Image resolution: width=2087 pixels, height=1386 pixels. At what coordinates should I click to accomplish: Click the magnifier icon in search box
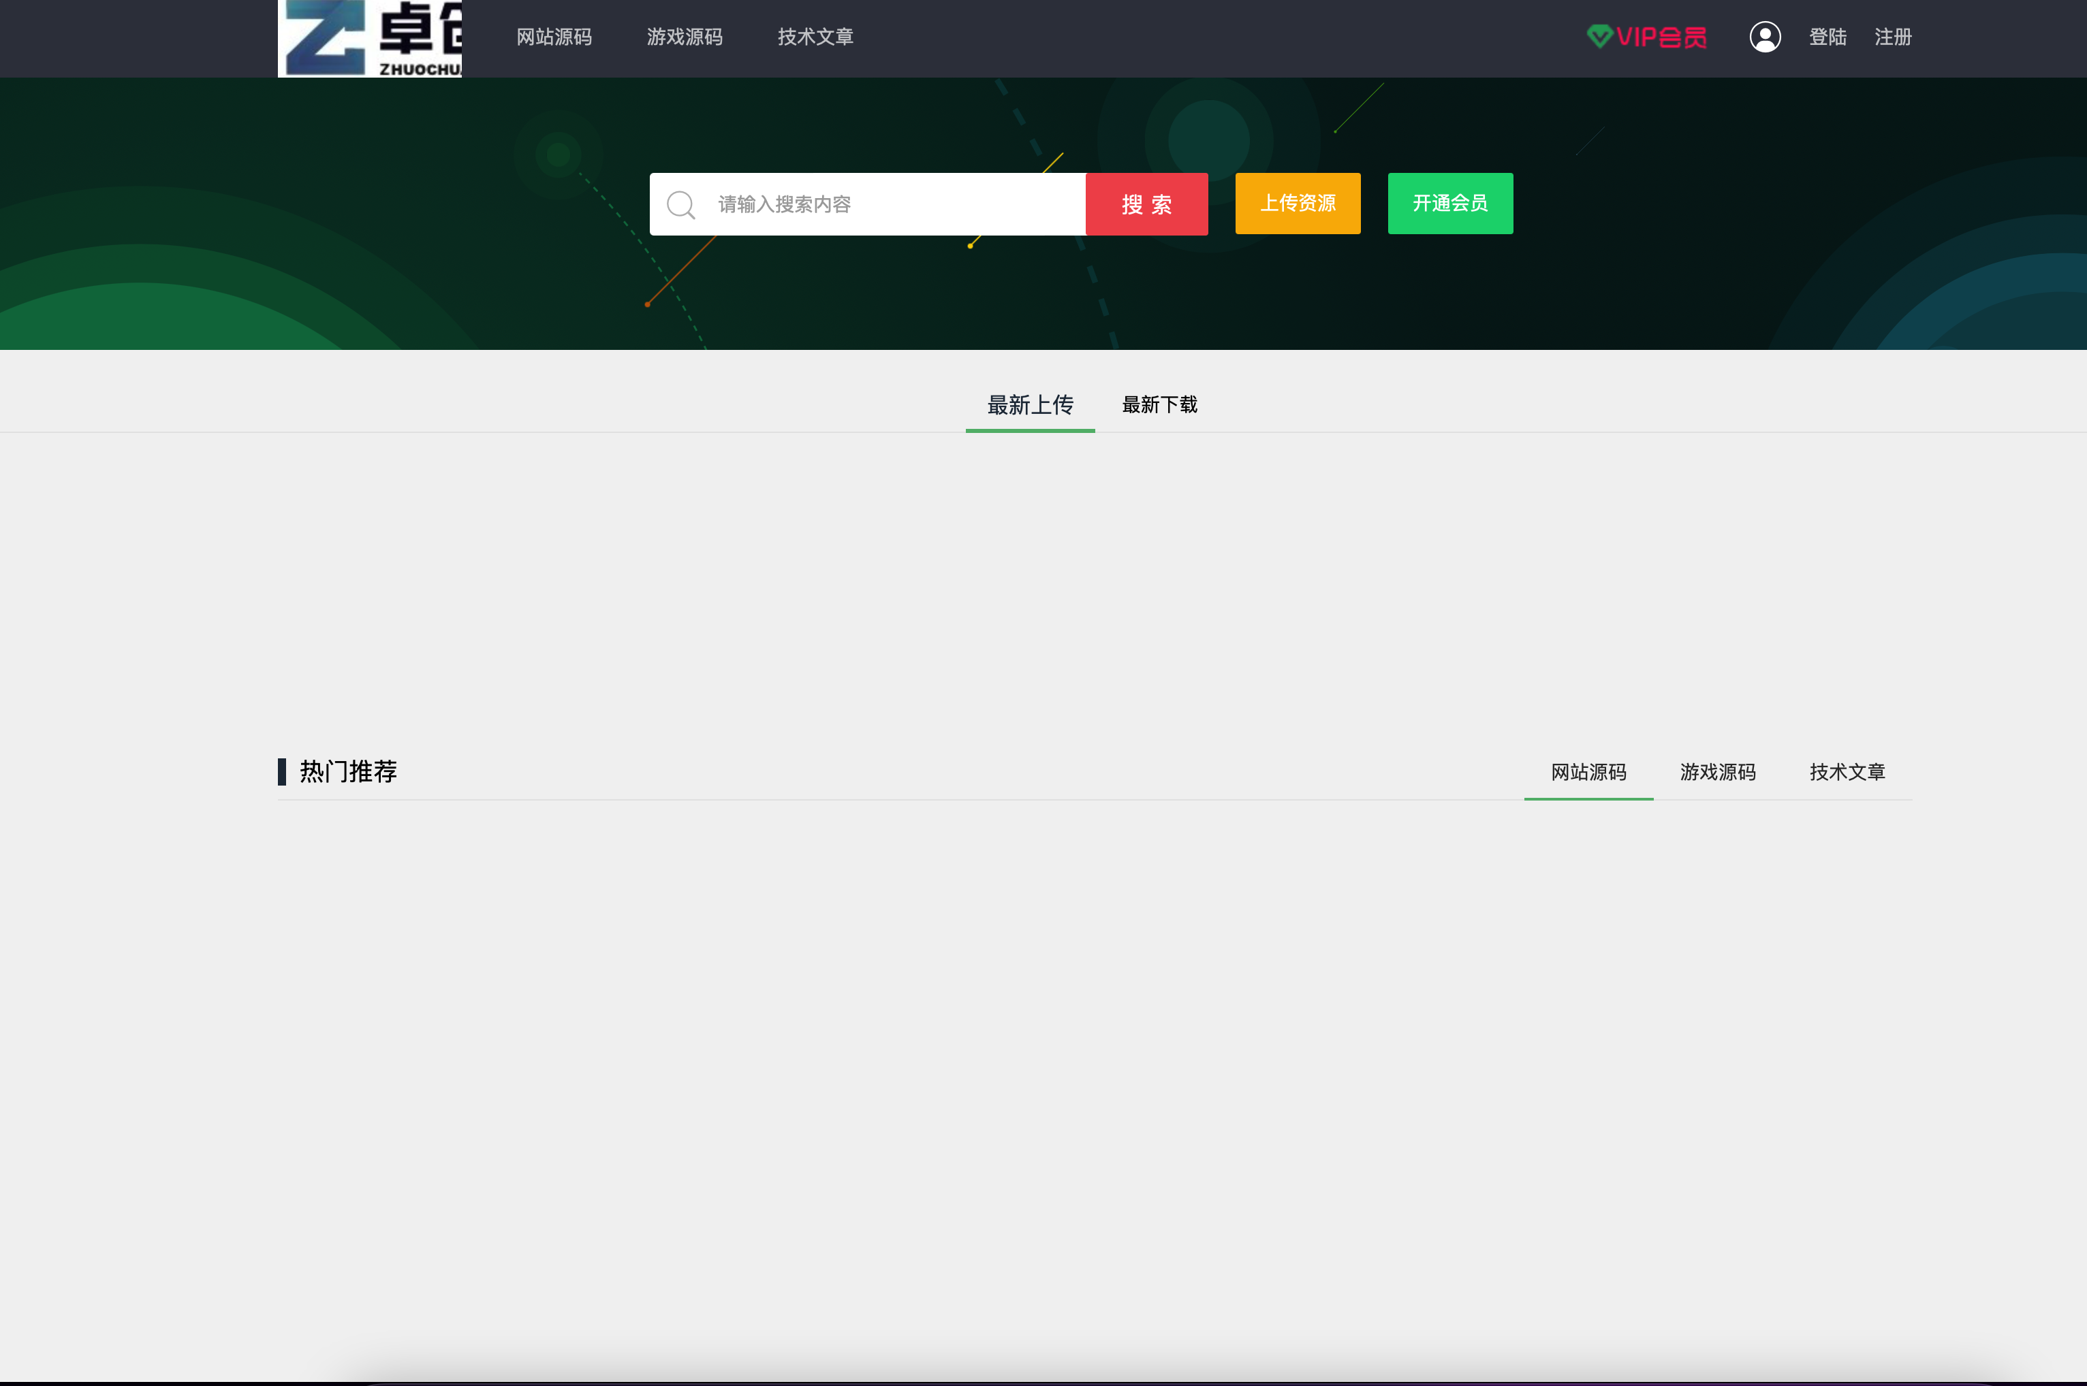pos(681,204)
